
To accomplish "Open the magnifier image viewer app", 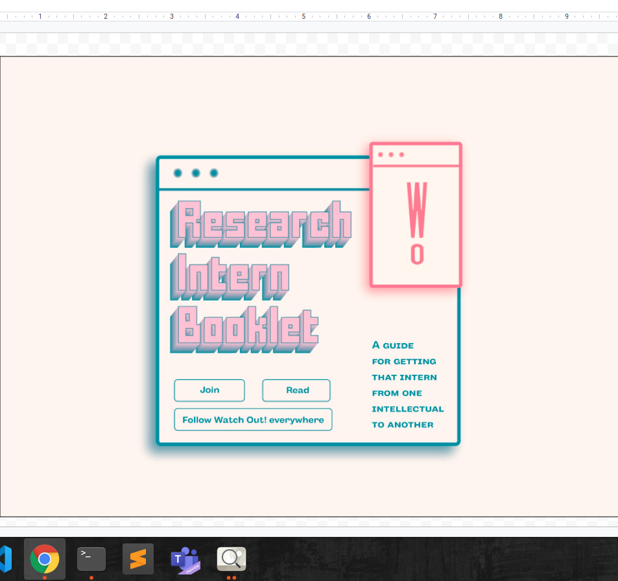I will click(232, 558).
